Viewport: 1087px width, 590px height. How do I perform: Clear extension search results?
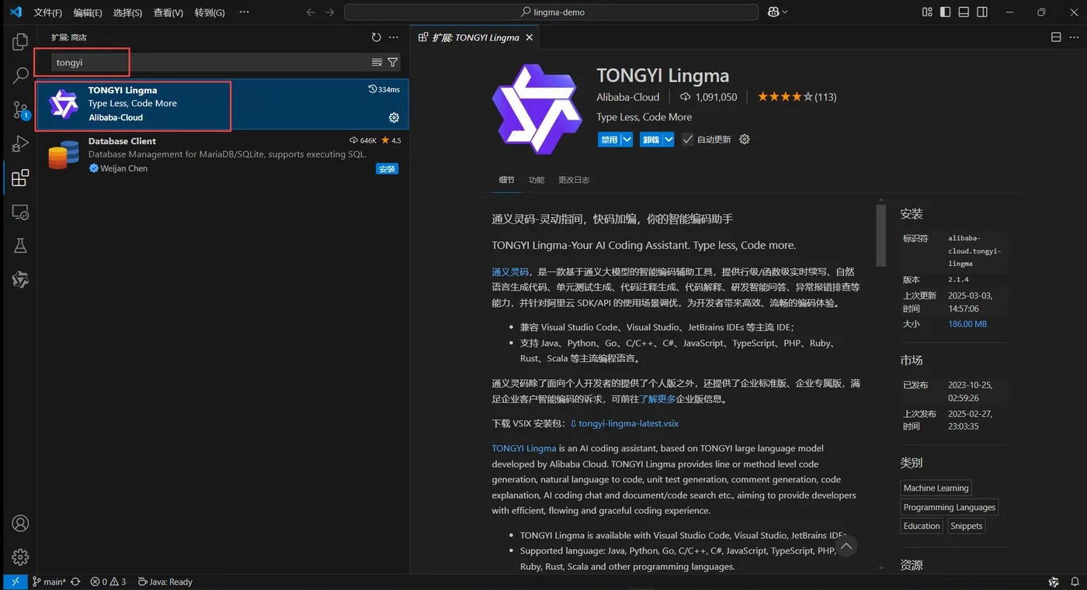pyautogui.click(x=377, y=63)
